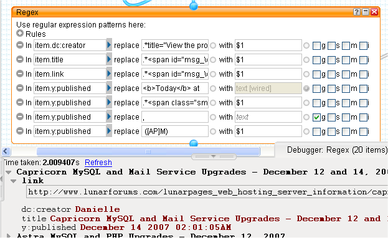Click the replace-field wiring terminal in the ([AP]M) row
The image size is (388, 238).
pos(213,131)
